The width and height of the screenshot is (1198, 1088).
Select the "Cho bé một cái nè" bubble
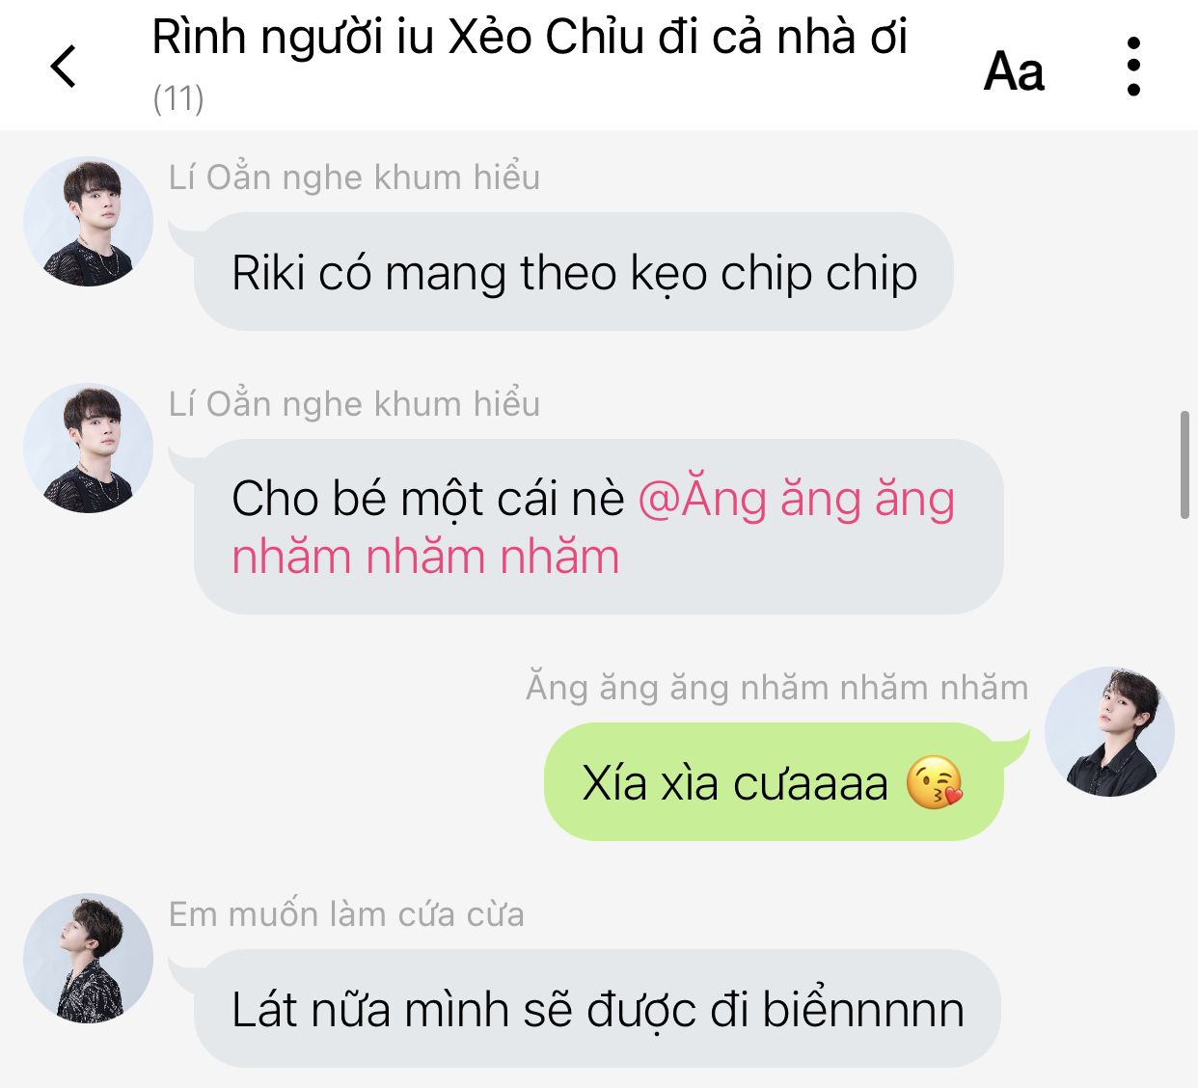[x=599, y=527]
